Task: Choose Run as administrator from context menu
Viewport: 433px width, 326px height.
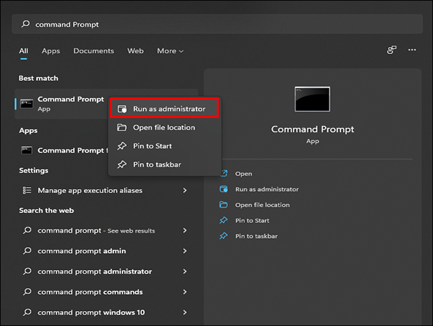Action: [169, 109]
